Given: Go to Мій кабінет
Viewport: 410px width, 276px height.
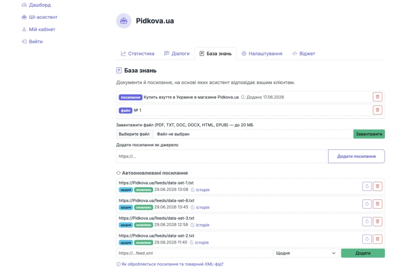Looking at the screenshot, I should (x=38, y=30).
